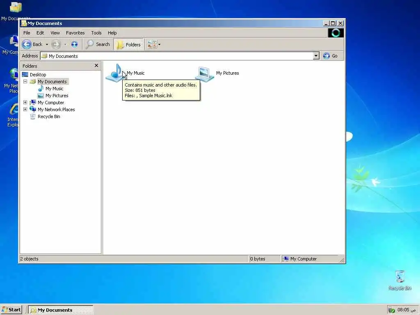The height and width of the screenshot is (315, 420).
Task: Open the View menu
Action: (x=55, y=33)
